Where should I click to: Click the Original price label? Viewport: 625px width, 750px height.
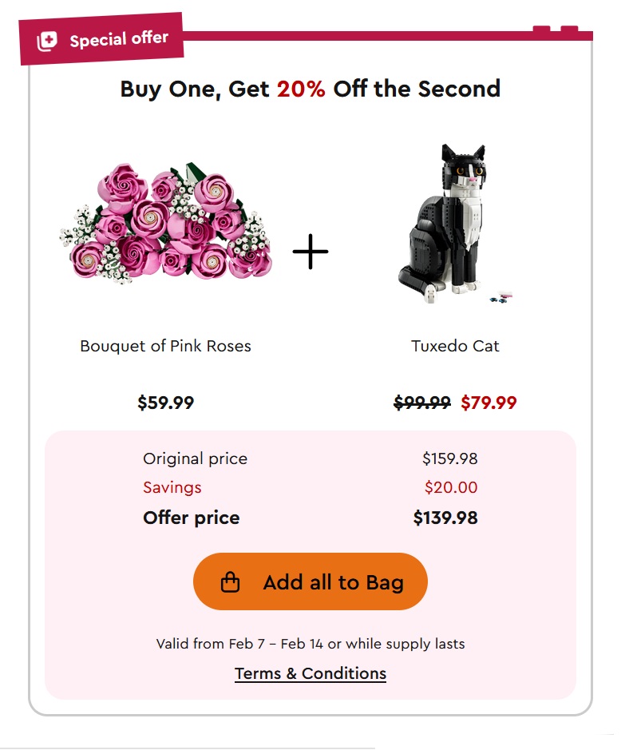[195, 458]
